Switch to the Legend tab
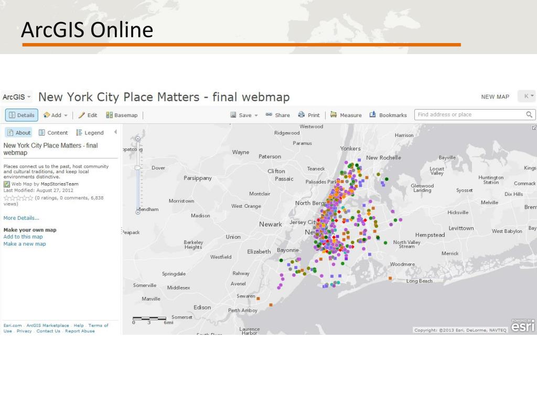The width and height of the screenshot is (537, 403). coord(90,133)
